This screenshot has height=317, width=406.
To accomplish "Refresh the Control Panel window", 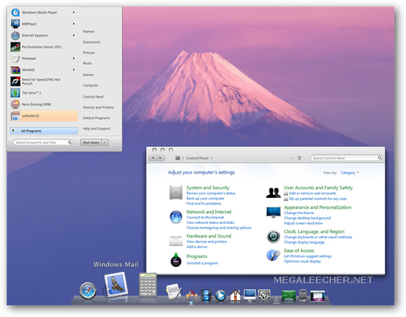I will 300,158.
